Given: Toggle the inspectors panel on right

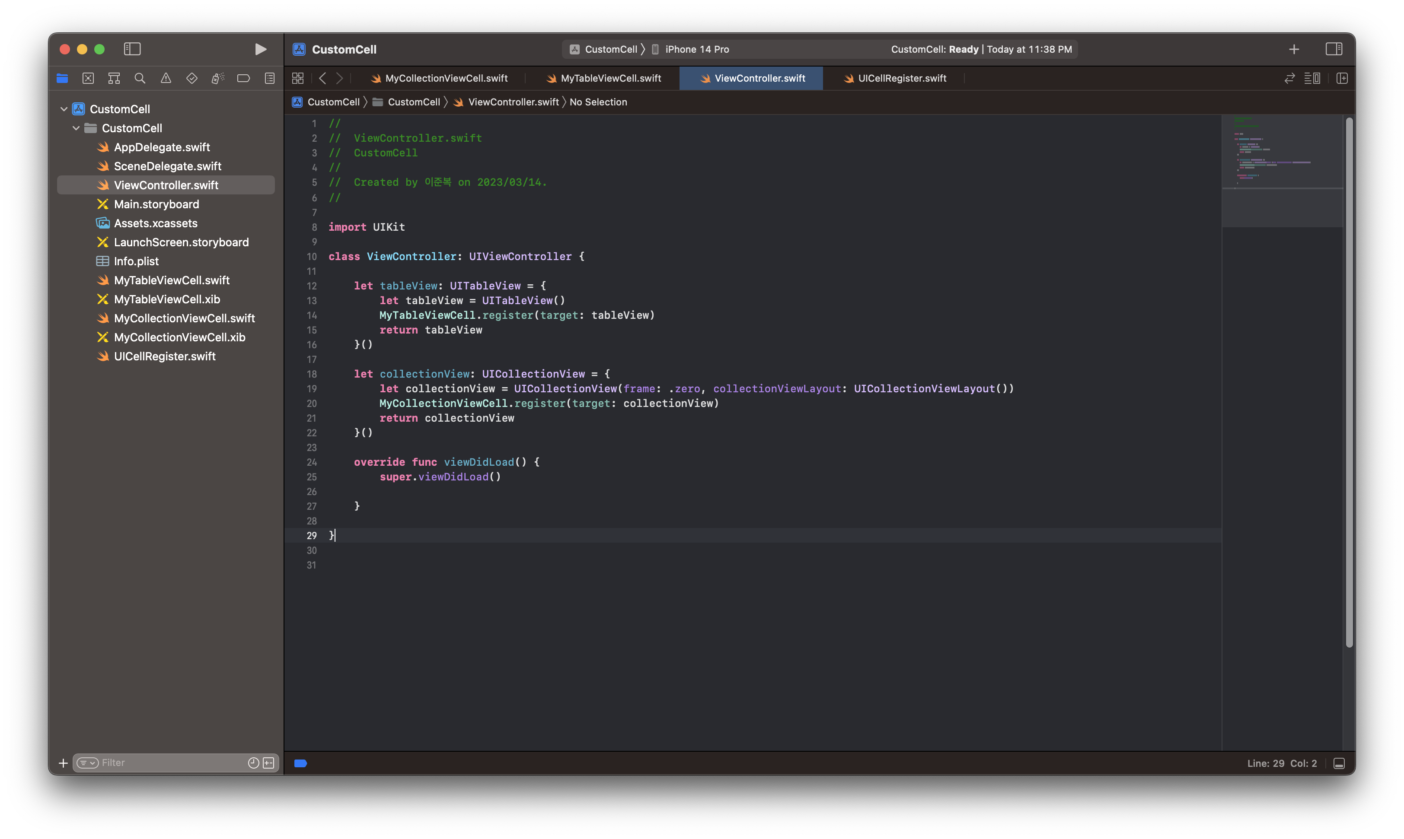Looking at the screenshot, I should [1333, 49].
